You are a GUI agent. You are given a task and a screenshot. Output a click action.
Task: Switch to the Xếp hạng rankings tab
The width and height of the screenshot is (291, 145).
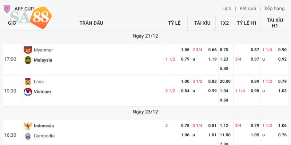click(x=274, y=8)
